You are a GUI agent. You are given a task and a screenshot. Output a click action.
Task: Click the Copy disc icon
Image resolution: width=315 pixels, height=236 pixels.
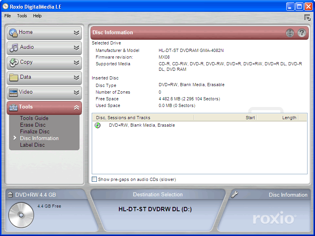point(14,63)
